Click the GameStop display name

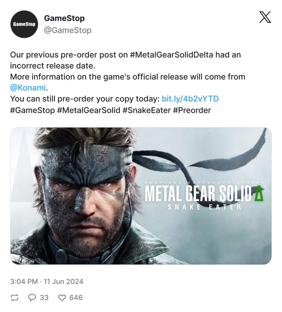64,18
